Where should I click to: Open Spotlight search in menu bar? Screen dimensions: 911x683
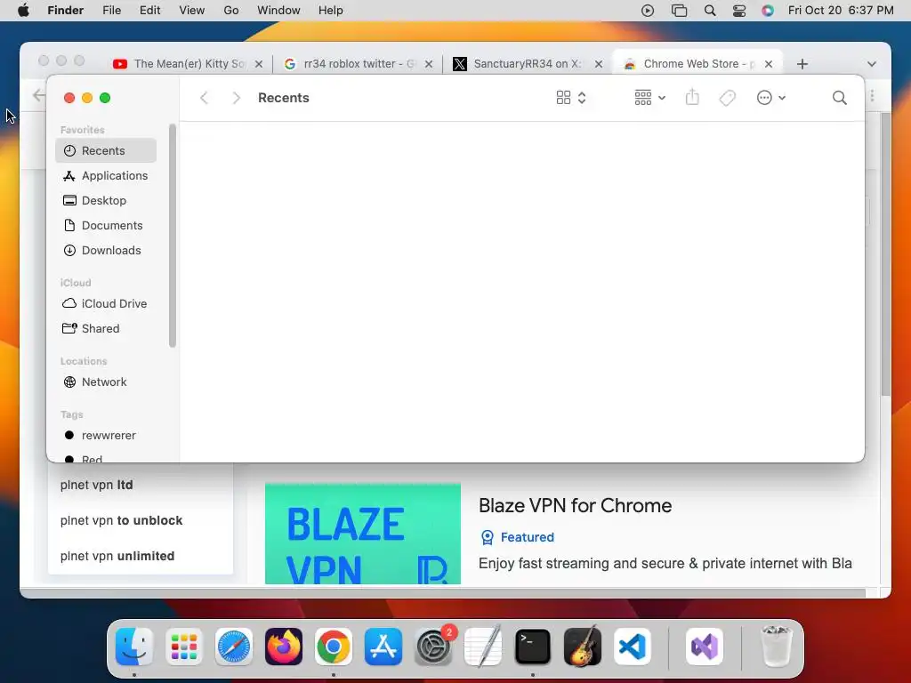click(x=709, y=11)
